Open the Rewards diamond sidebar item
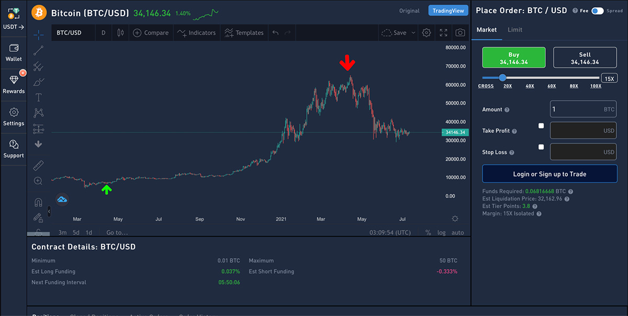 (14, 84)
